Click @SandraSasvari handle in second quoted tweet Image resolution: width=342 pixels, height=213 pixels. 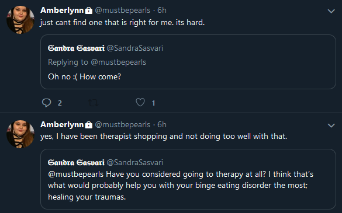pos(135,162)
